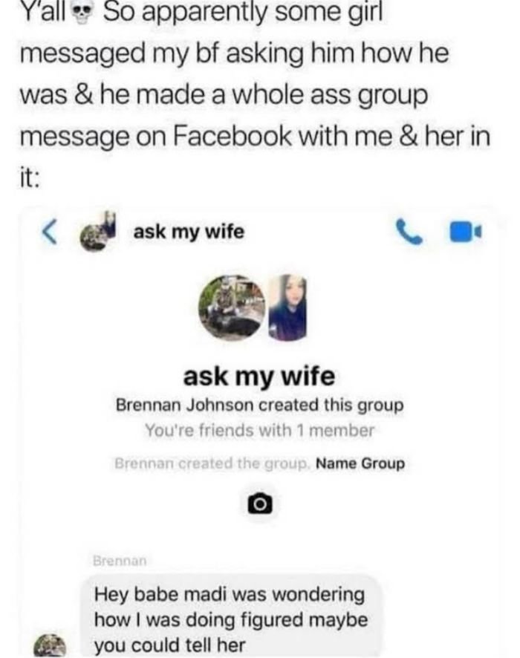
Task: Open Brennan's small avatar beside the message
Action: pyautogui.click(x=50, y=645)
